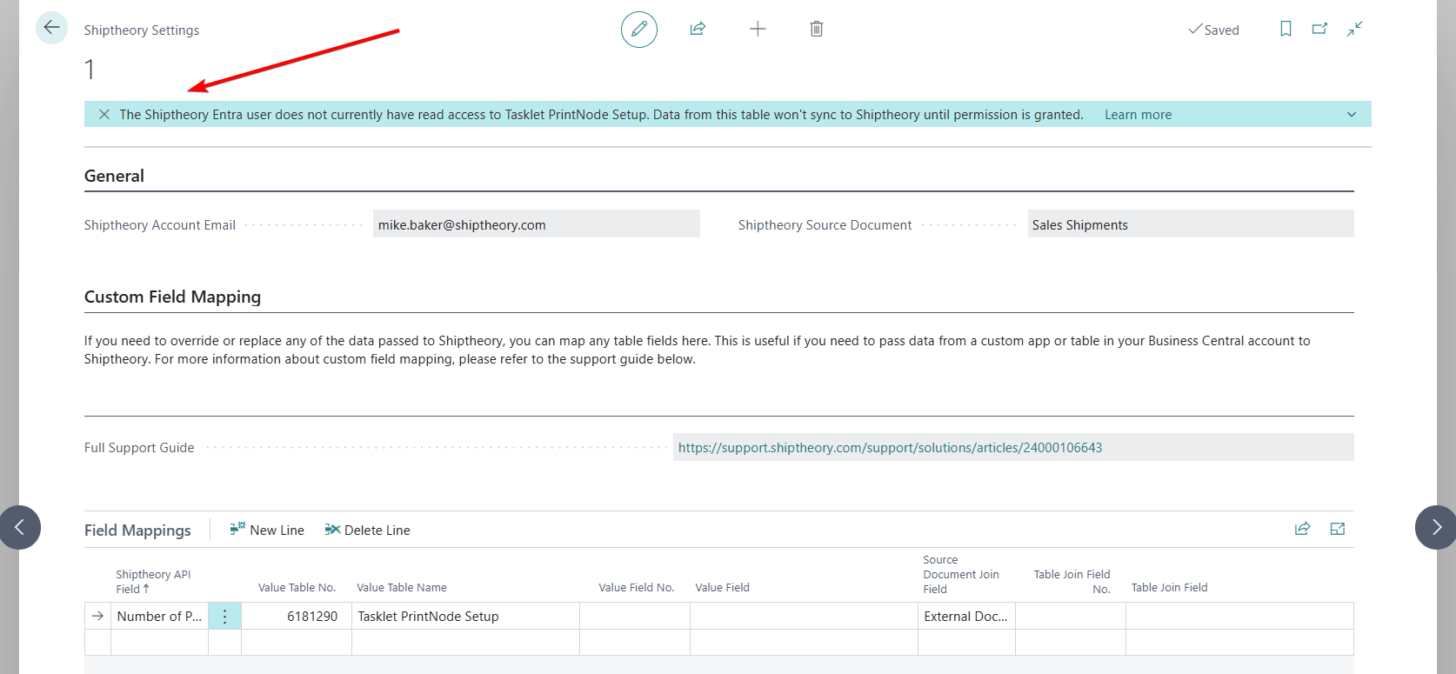Add a New Line to Field Mappings
Viewport: 1456px width, 674px height.
[267, 530]
